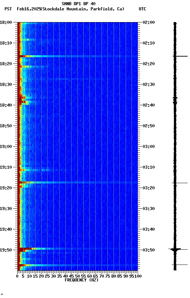Click the broadband event streak near 19:17 PST

tap(77, 182)
